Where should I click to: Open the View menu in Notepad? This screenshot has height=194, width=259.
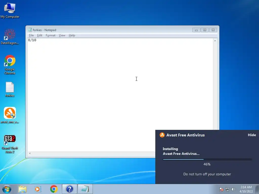[x=62, y=35]
